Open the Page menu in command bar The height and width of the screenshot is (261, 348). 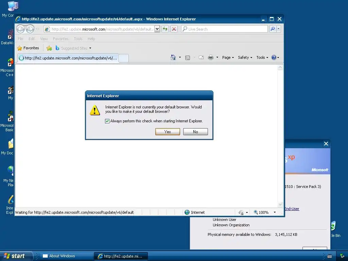tap(228, 57)
